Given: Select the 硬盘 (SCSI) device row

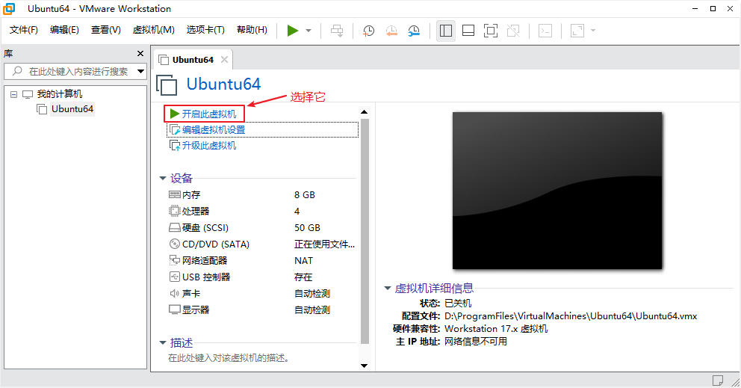Looking at the screenshot, I should tap(261, 227).
